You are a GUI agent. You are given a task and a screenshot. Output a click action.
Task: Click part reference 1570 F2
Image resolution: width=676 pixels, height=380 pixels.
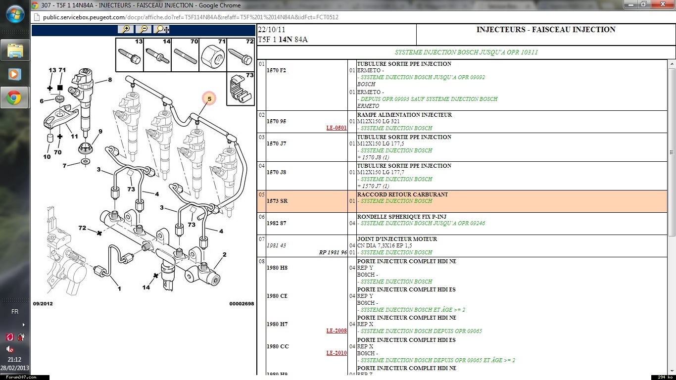(x=276, y=70)
